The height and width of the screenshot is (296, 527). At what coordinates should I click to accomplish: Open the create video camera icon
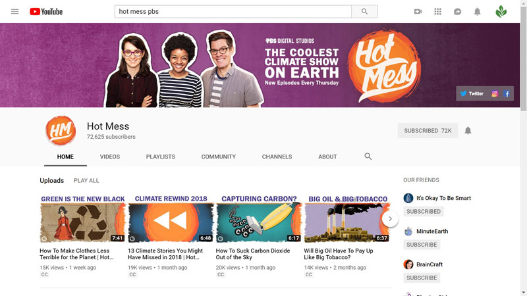pyautogui.click(x=418, y=11)
